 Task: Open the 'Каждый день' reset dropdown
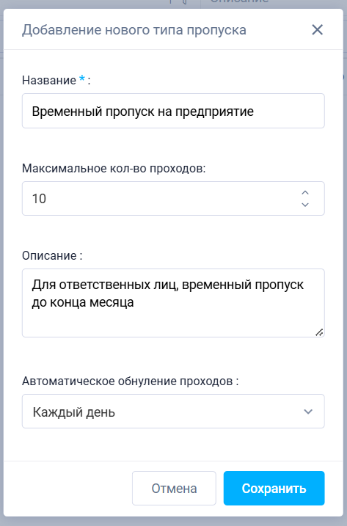[173, 412]
